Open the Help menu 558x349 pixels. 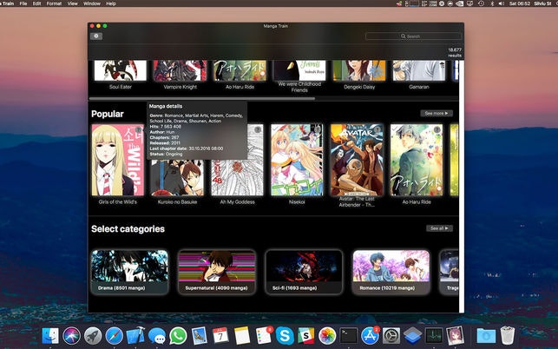point(111,3)
